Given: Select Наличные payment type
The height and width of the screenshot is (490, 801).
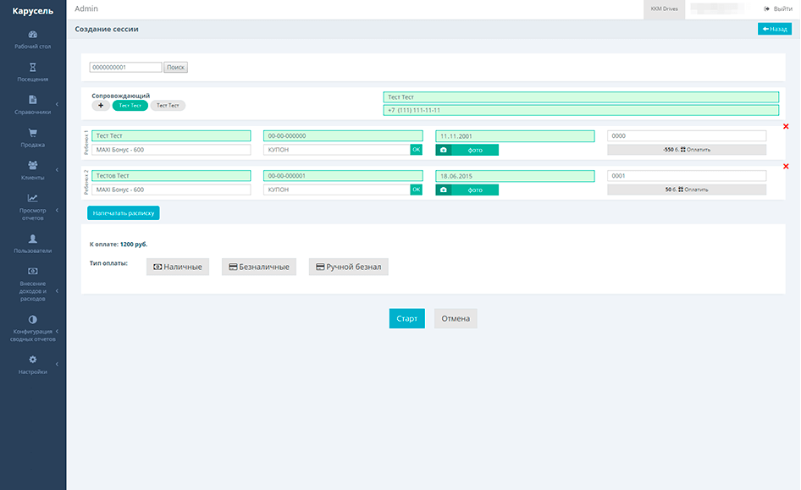Looking at the screenshot, I should 177,267.
